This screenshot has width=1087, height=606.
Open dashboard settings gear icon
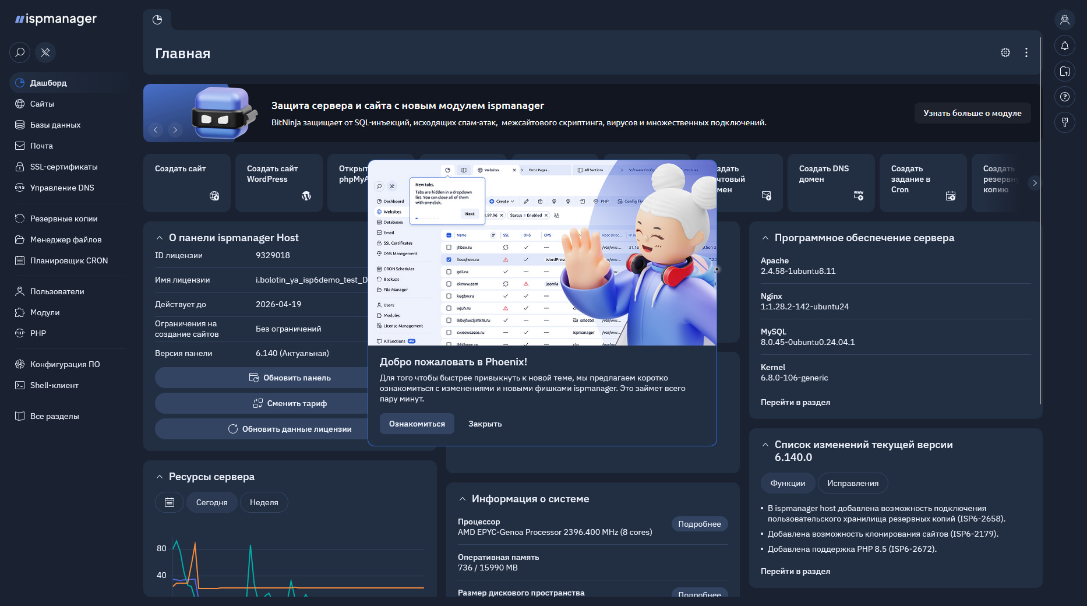(x=1005, y=52)
